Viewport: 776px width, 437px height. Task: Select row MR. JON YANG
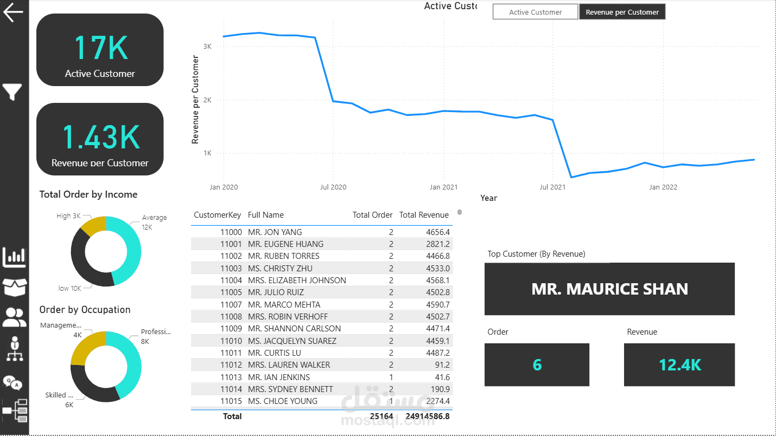click(x=322, y=232)
